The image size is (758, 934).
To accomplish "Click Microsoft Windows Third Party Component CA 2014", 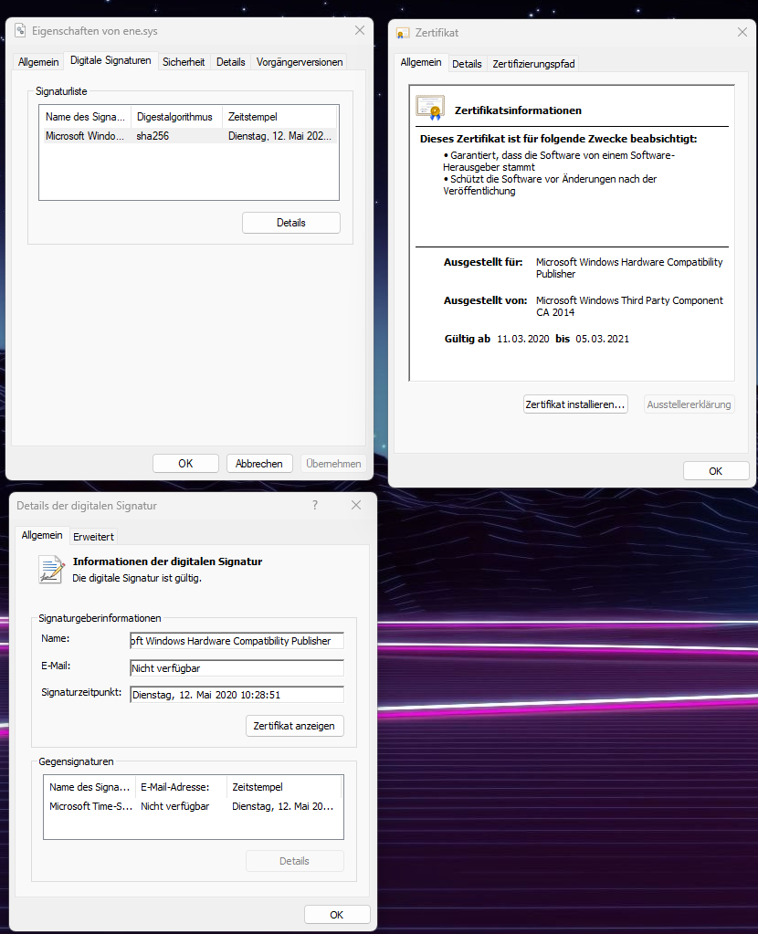I will pyautogui.click(x=629, y=306).
